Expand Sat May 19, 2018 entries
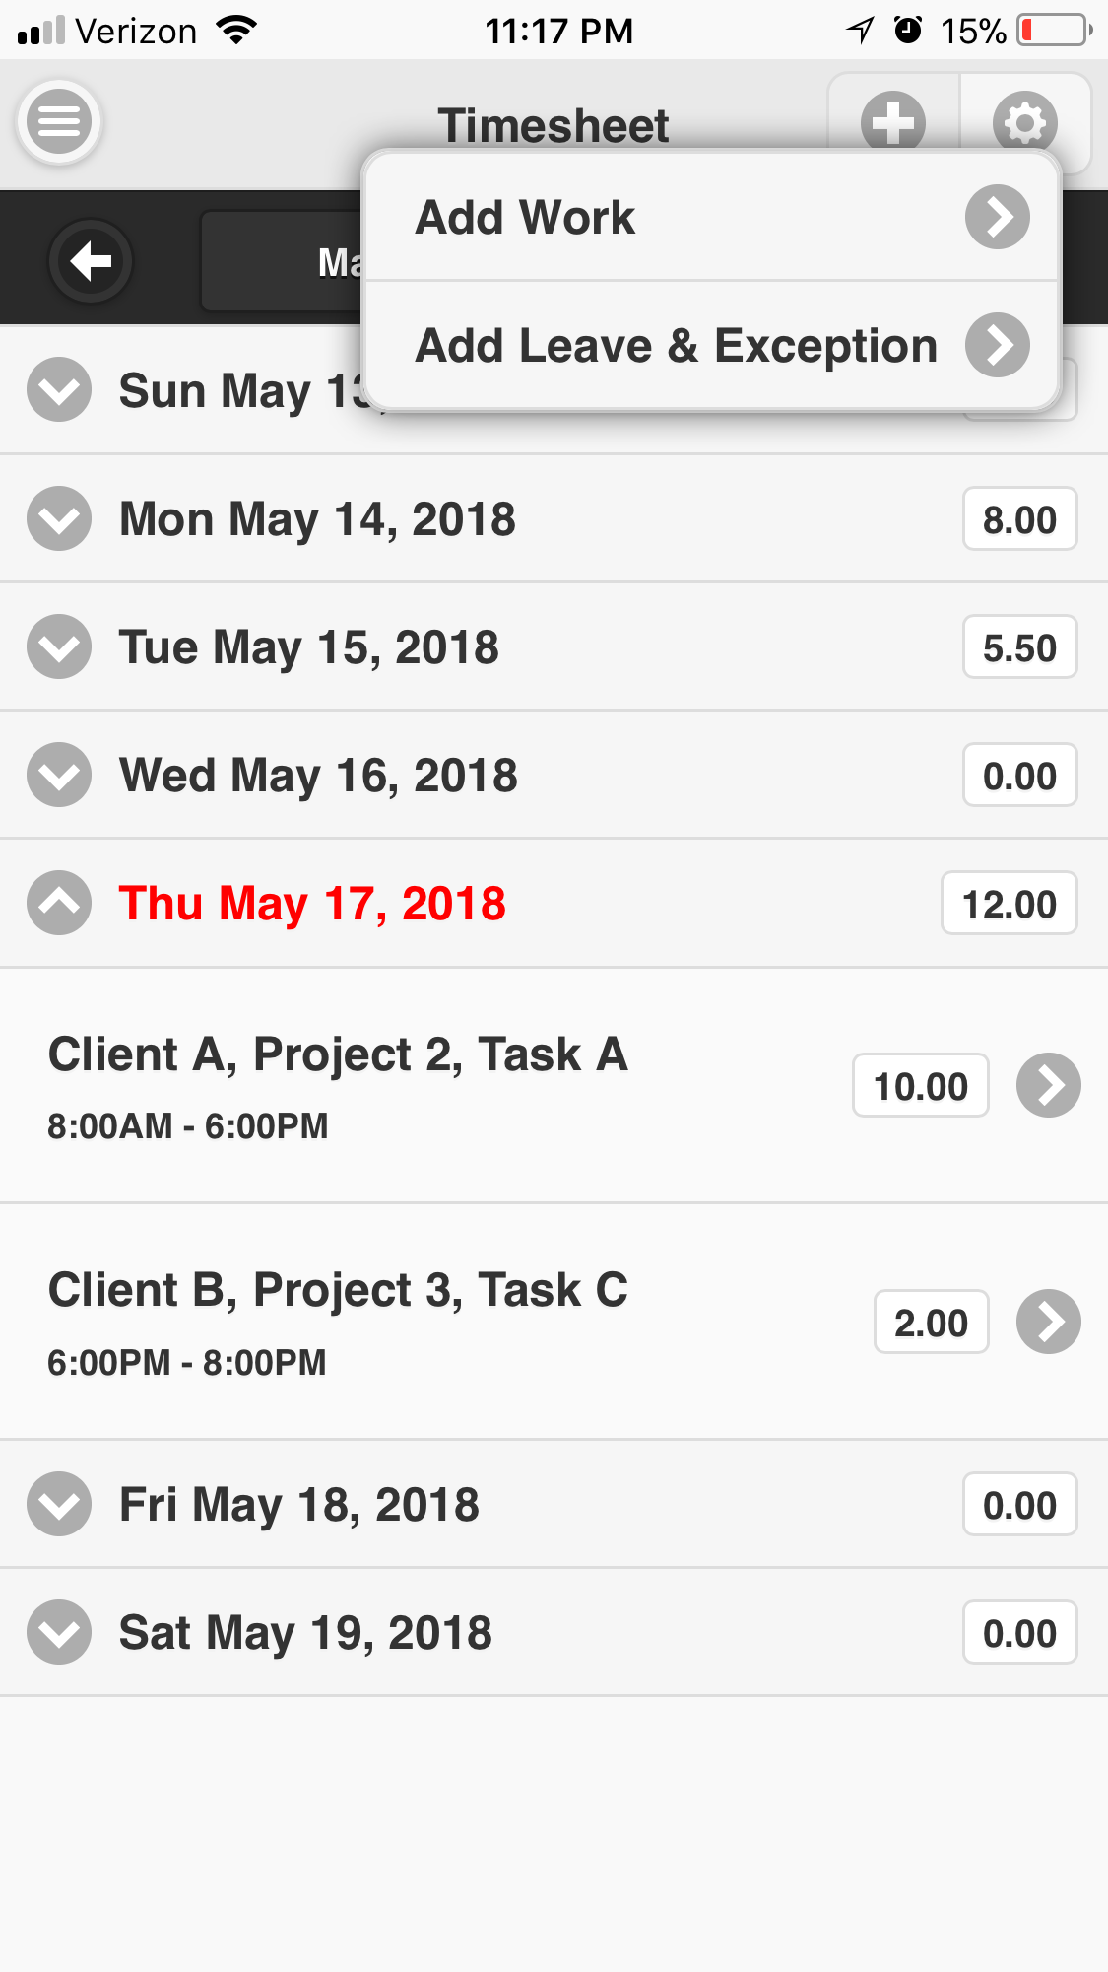The image size is (1108, 1972). click(59, 1632)
